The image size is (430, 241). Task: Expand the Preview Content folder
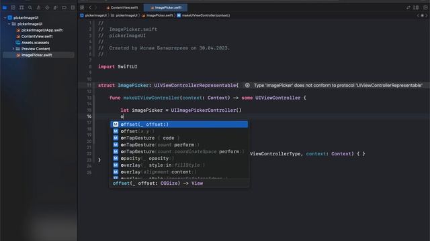tap(13, 49)
